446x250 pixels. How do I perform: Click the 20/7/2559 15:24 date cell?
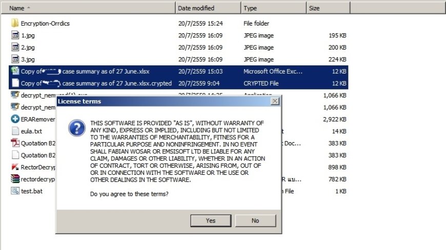click(200, 24)
